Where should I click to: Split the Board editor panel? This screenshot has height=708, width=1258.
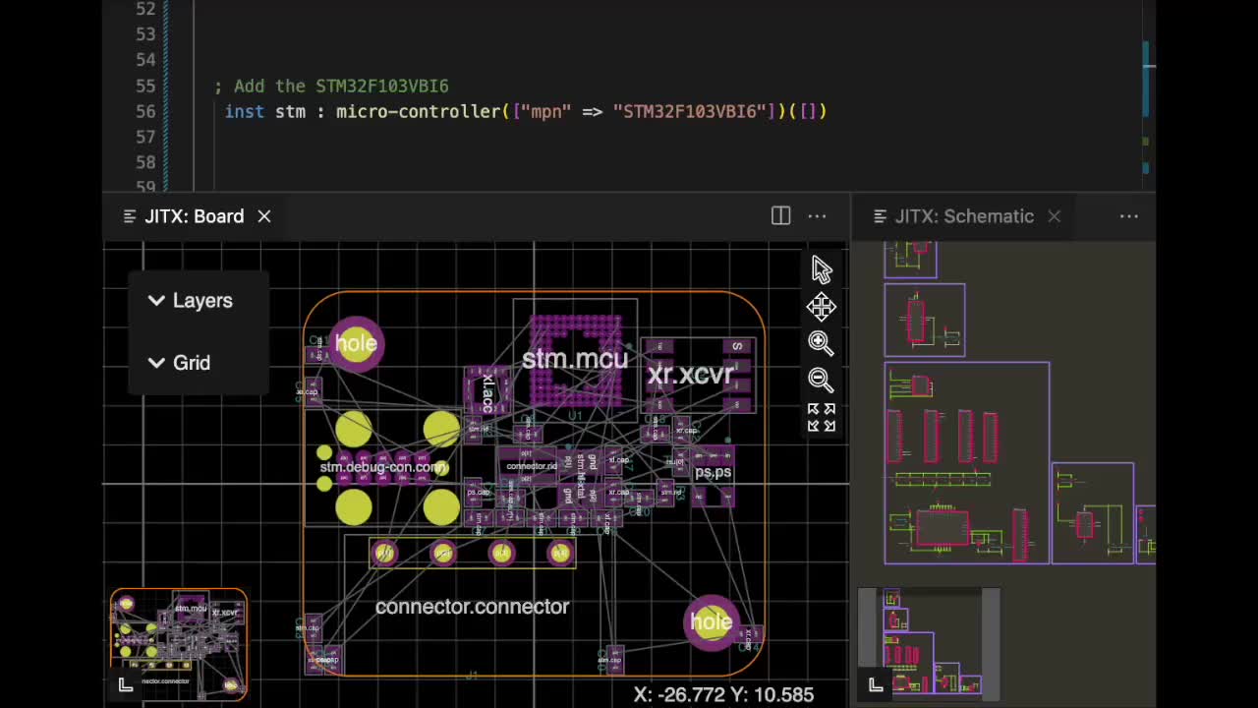[x=780, y=216]
